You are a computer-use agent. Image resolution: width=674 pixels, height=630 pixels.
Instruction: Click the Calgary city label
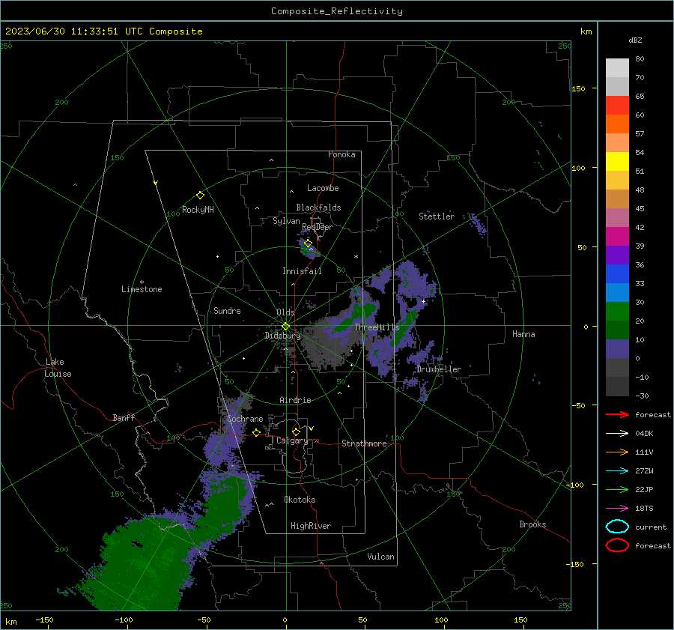292,440
